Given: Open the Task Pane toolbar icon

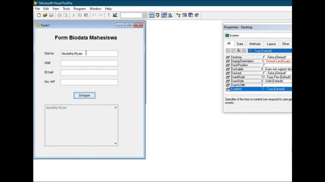Looking at the screenshot, I should (x=190, y=15).
